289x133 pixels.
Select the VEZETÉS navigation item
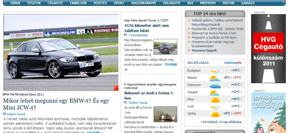(100, 3)
